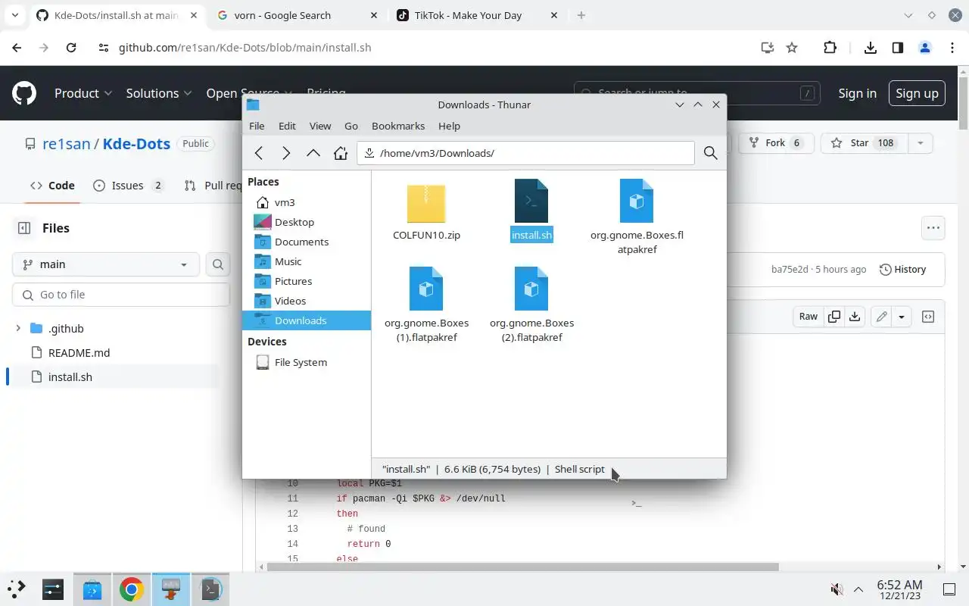Viewport: 969px width, 606px height.
Task: Open Chrome downloads icon
Action: [871, 48]
